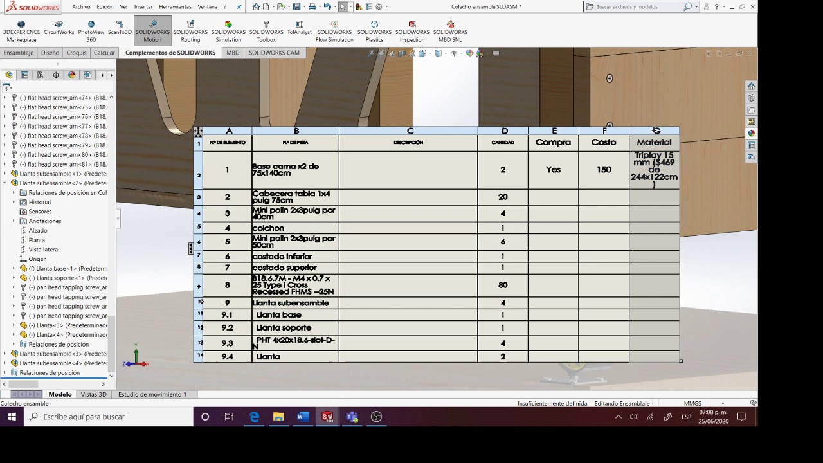Toggle SOLIDWORKS Routing add-in

(x=190, y=32)
